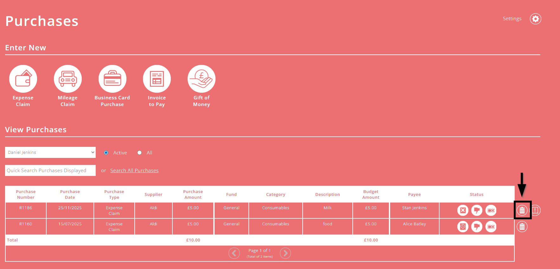Click the date 25/11/2025
The width and height of the screenshot is (560, 269).
tap(70, 208)
